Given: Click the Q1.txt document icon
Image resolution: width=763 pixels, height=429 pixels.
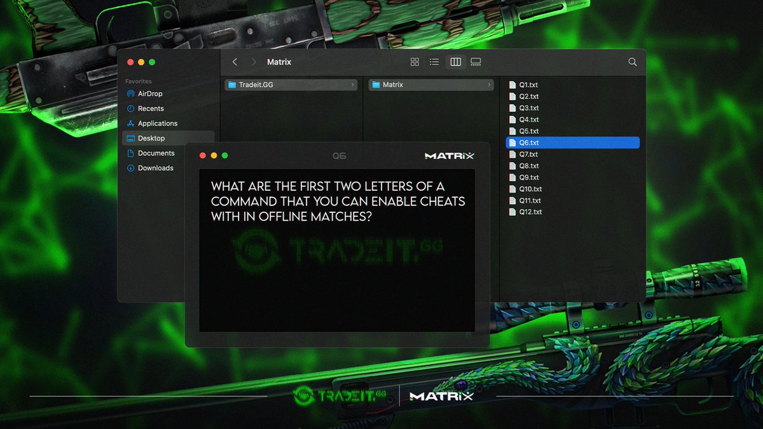Looking at the screenshot, I should point(512,85).
